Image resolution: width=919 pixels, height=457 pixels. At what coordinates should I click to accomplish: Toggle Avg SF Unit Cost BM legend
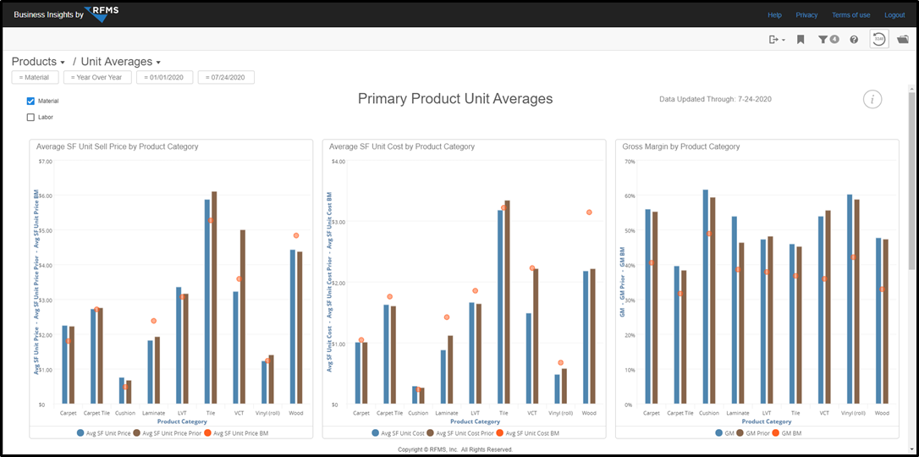pyautogui.click(x=528, y=433)
